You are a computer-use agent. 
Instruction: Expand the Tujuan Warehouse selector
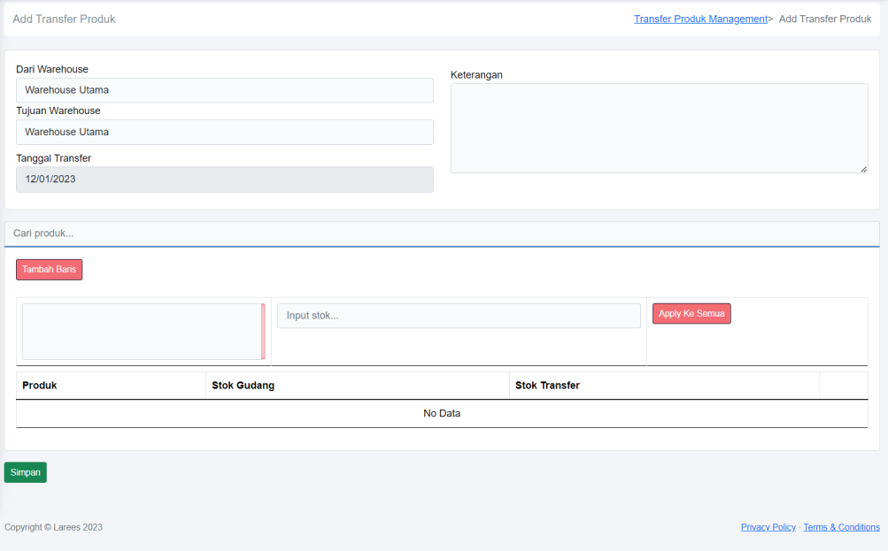(x=224, y=132)
